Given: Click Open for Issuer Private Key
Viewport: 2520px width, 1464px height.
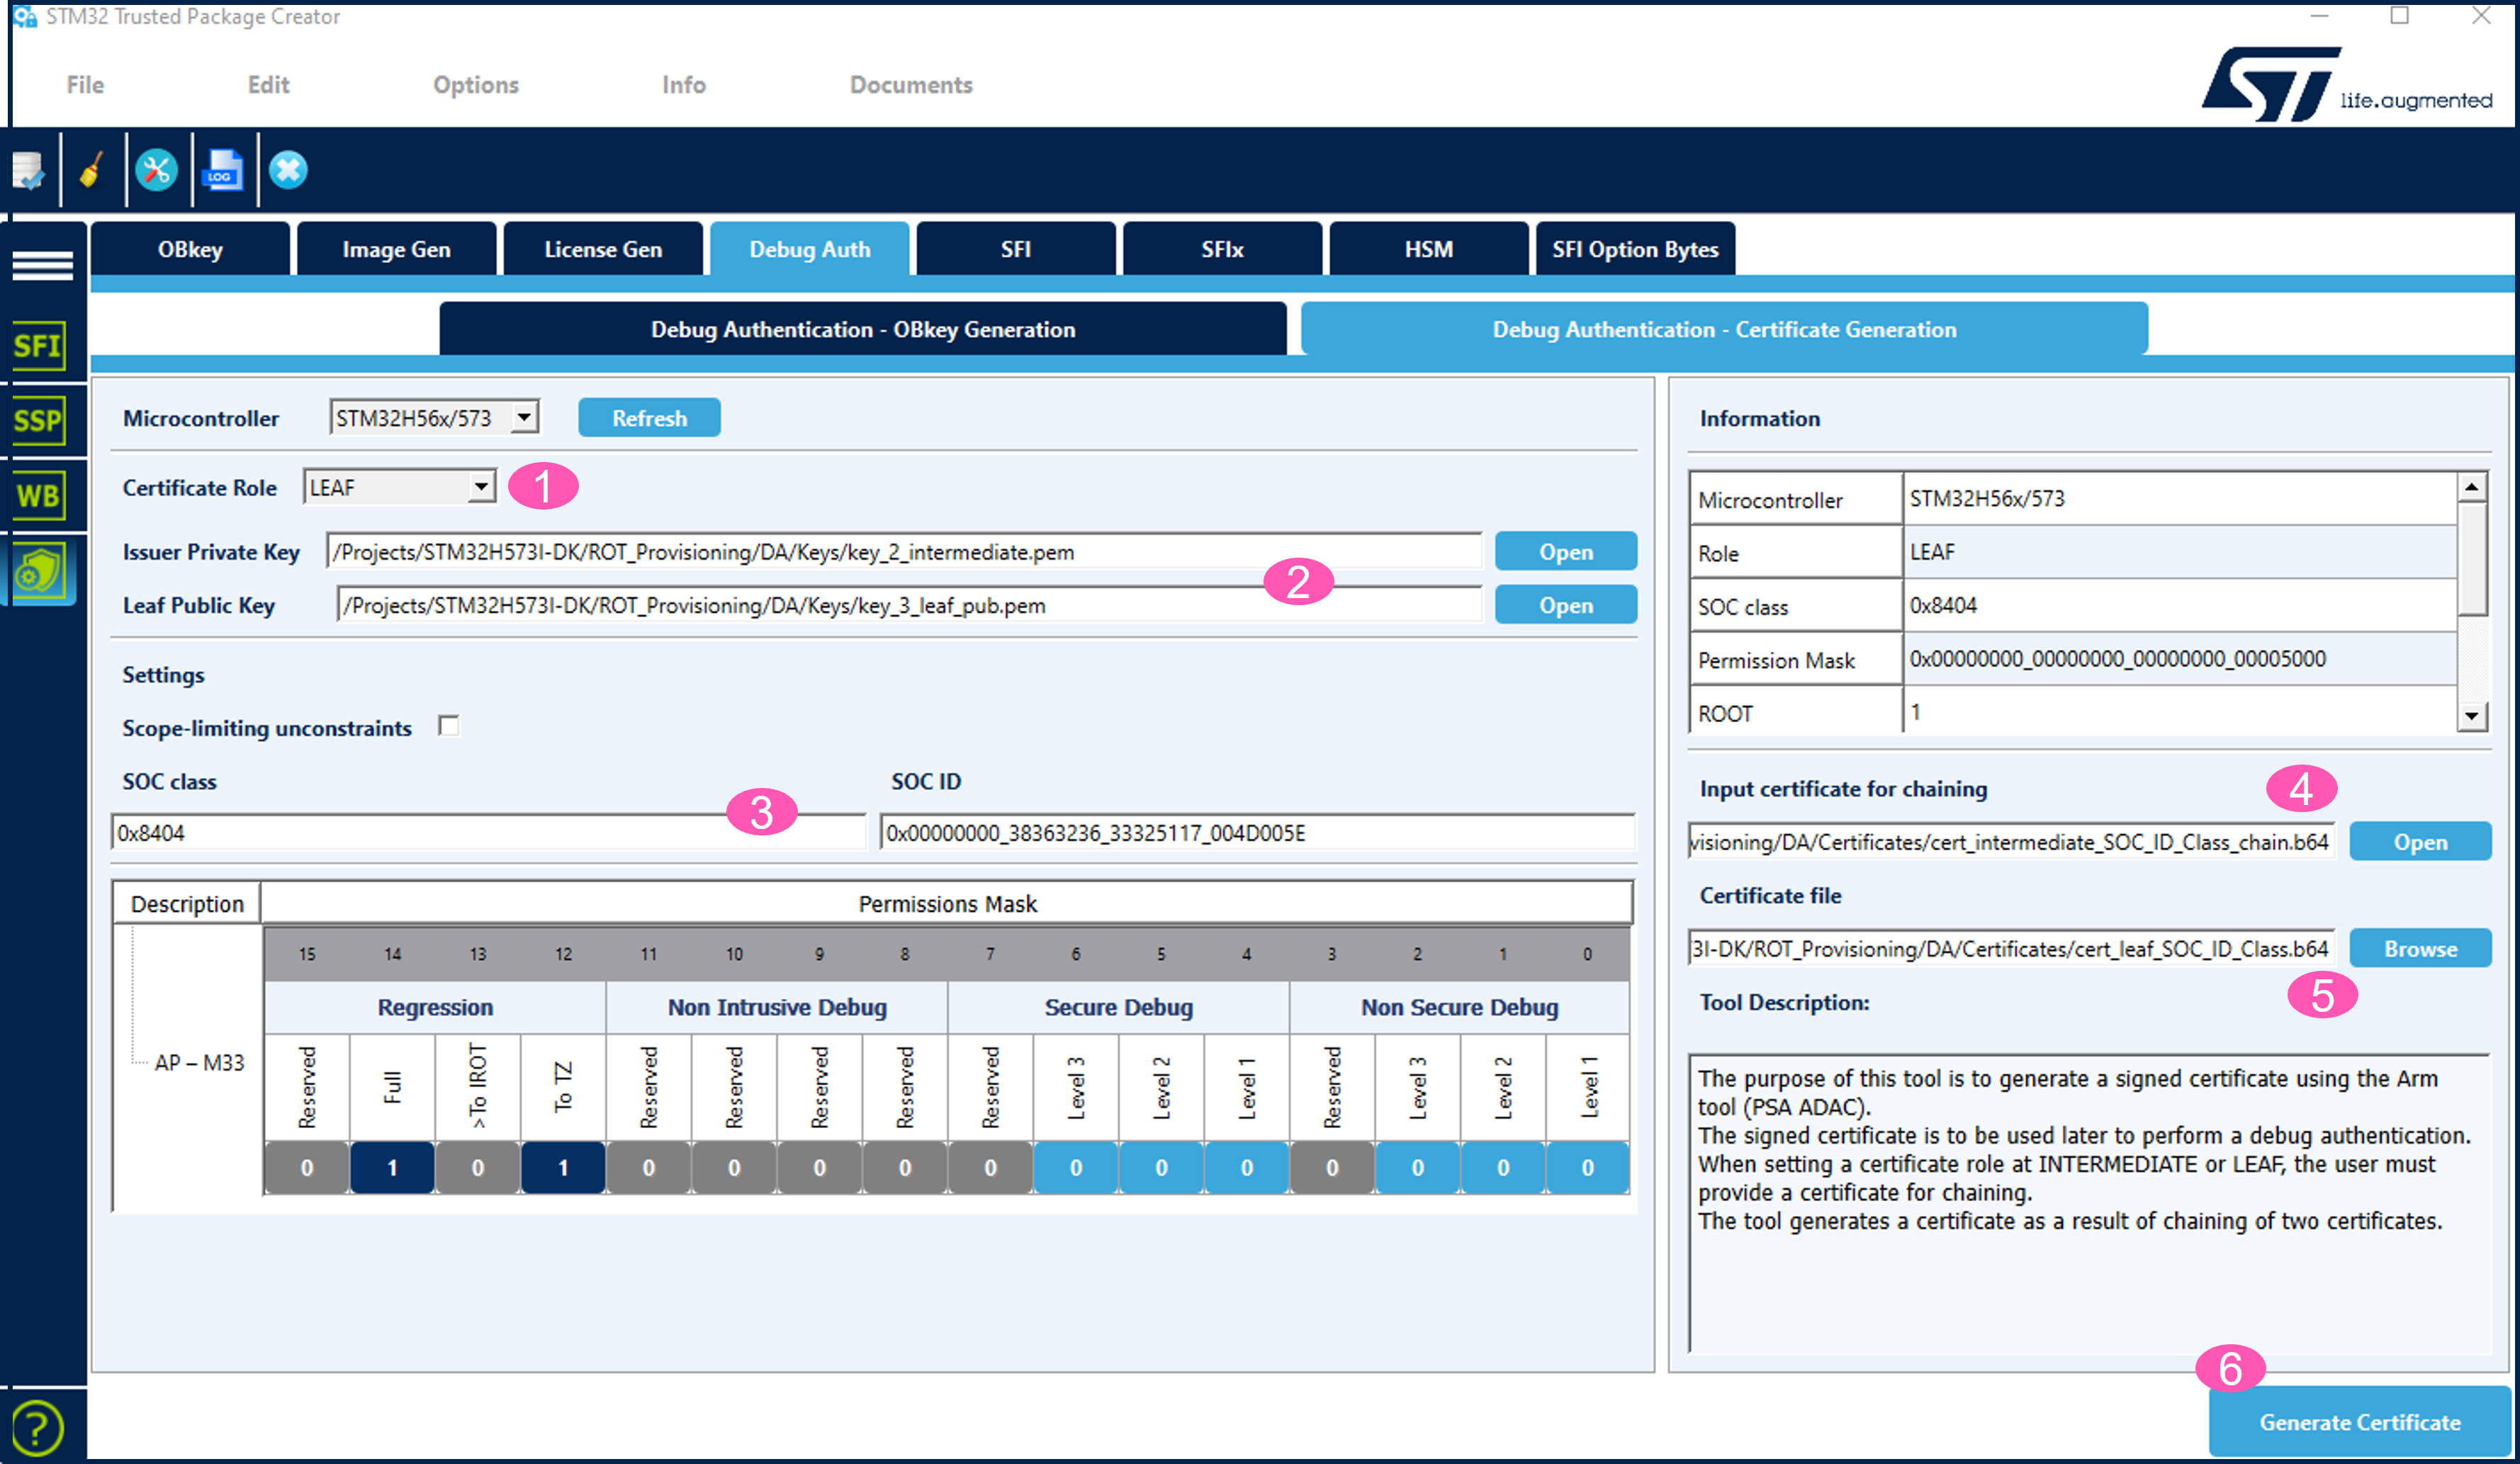Looking at the screenshot, I should pos(1566,552).
